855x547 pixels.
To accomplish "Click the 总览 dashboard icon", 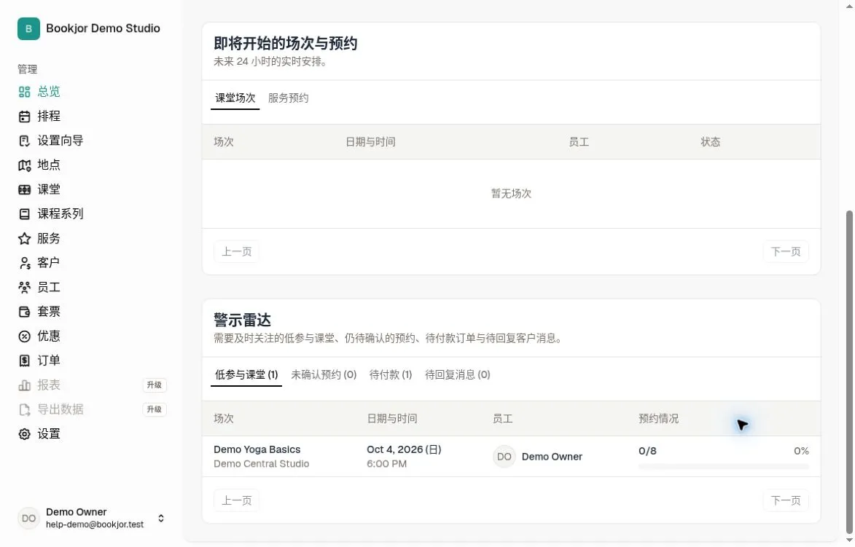I will click(x=25, y=92).
